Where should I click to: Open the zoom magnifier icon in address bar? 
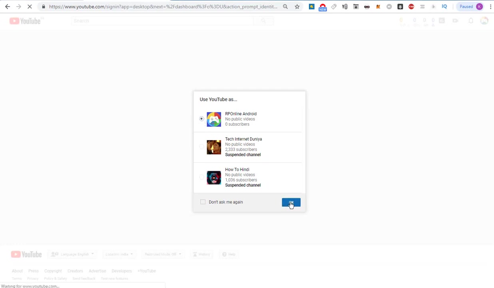285,6
